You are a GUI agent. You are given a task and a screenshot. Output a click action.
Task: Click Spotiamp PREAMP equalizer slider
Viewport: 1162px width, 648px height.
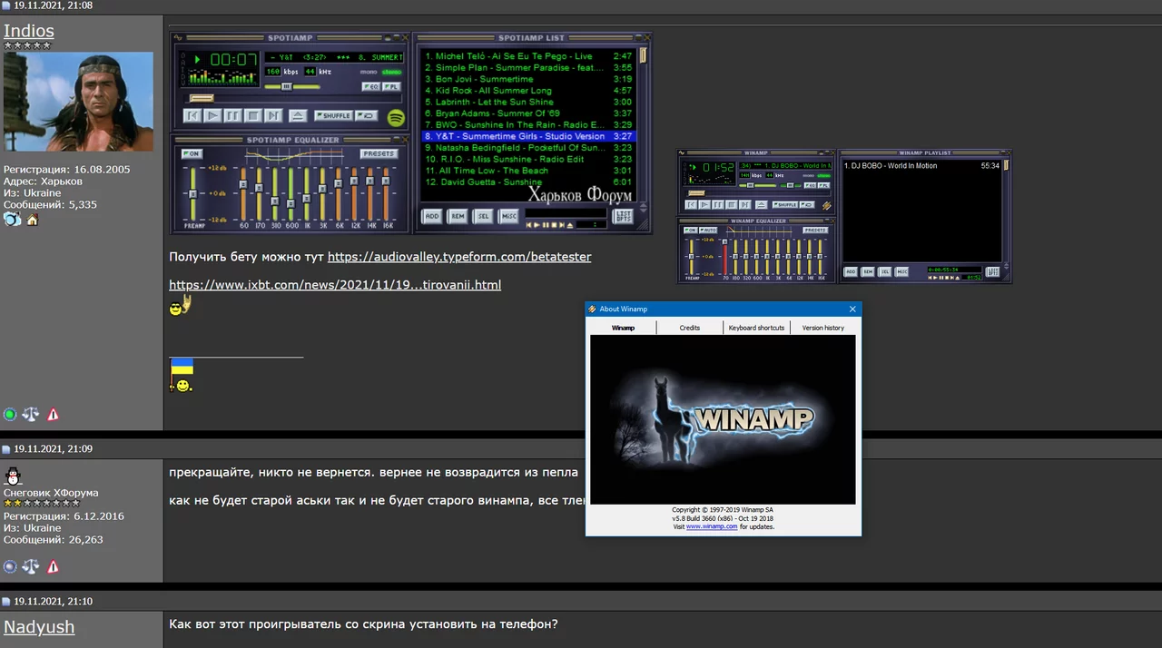point(192,193)
